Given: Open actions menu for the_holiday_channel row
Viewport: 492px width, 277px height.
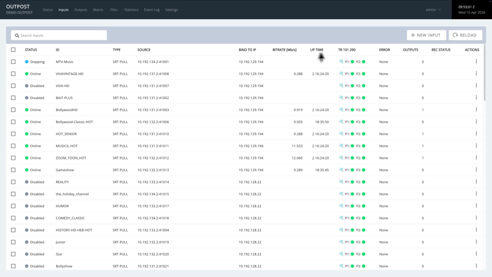Looking at the screenshot, I should (476, 194).
